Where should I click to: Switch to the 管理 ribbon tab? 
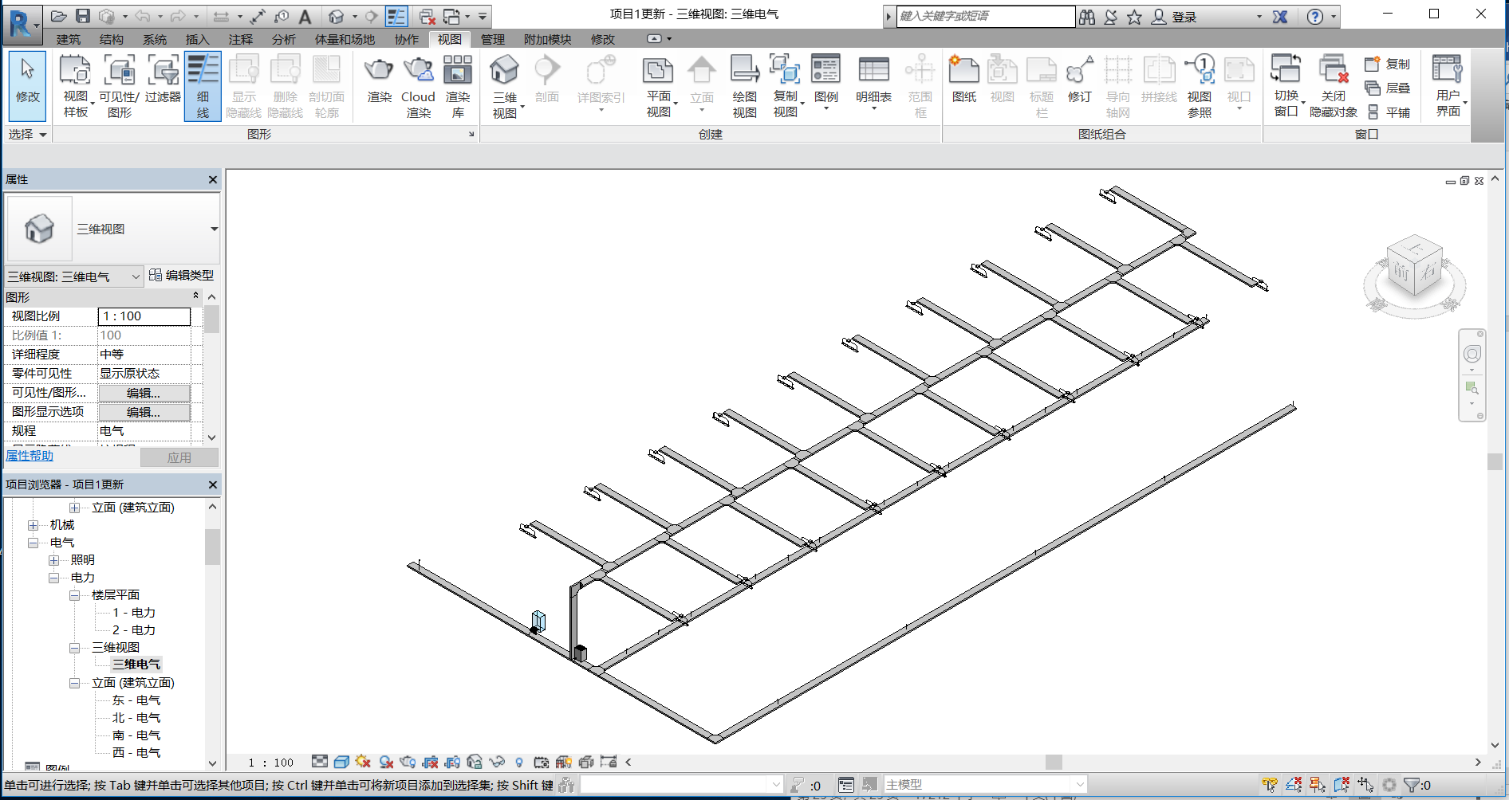(x=492, y=39)
